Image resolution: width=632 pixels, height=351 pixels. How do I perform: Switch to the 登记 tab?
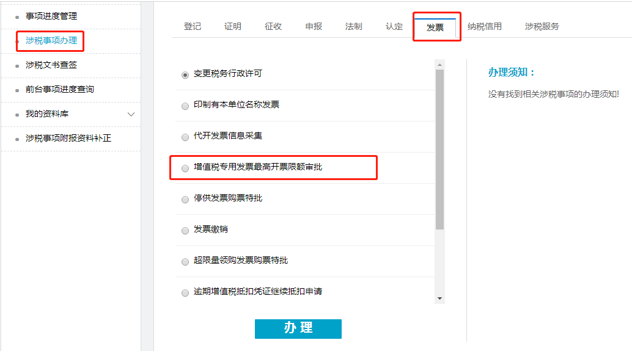193,26
